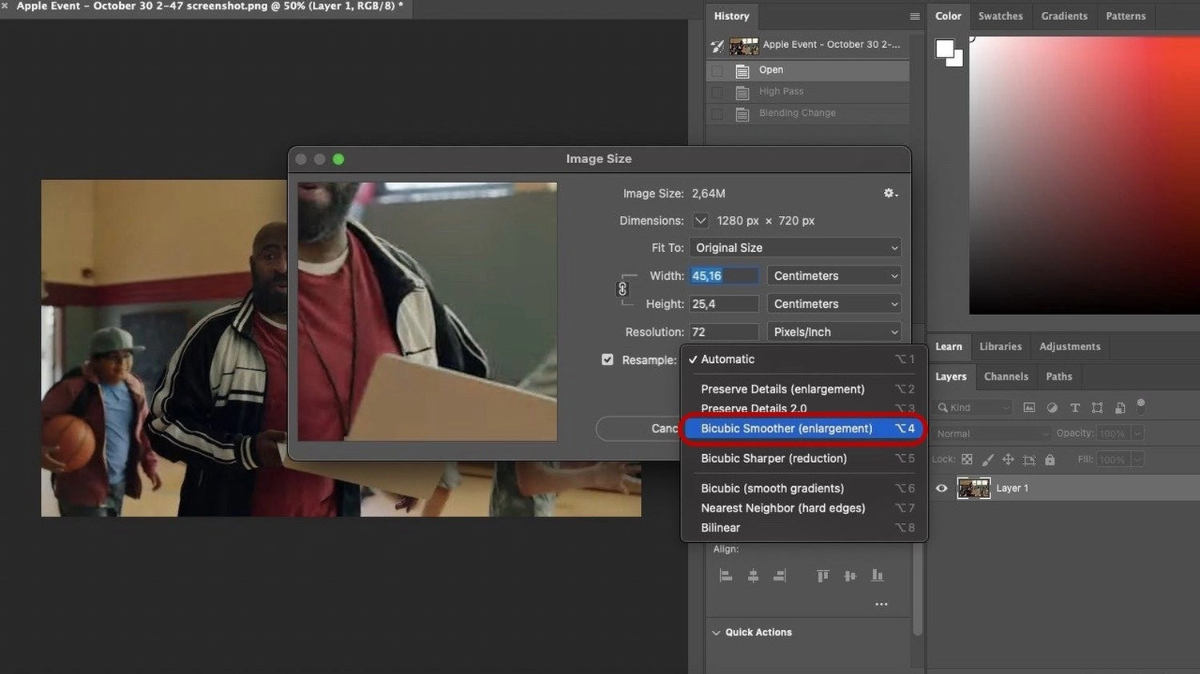Screen dimensions: 1200x674
Task: Open Image Size dialog gear settings
Action: click(890, 193)
